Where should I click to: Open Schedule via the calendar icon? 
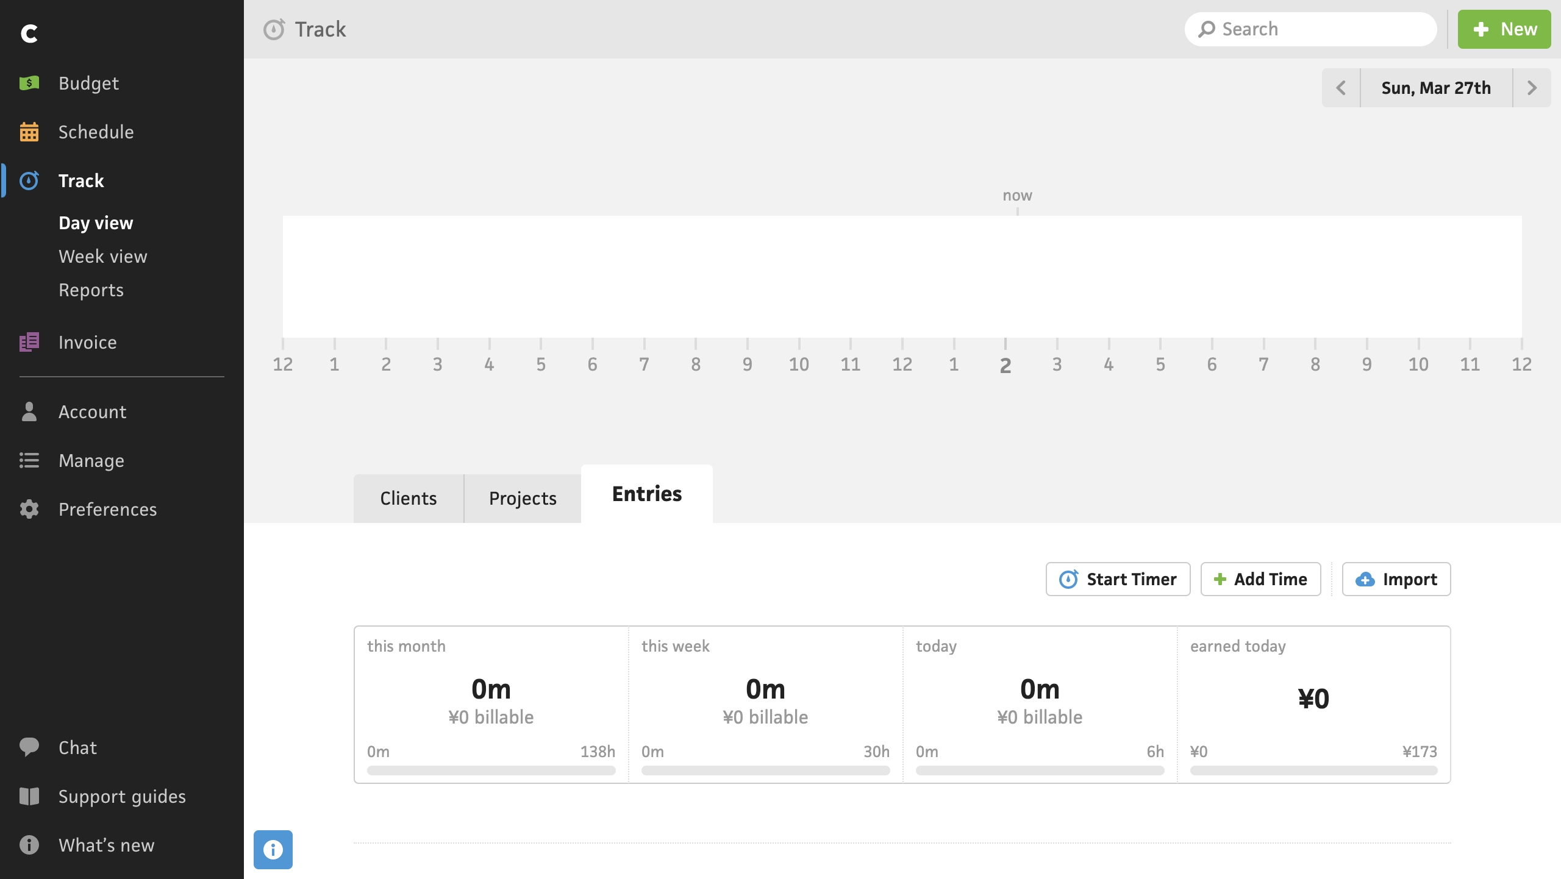[x=29, y=132]
